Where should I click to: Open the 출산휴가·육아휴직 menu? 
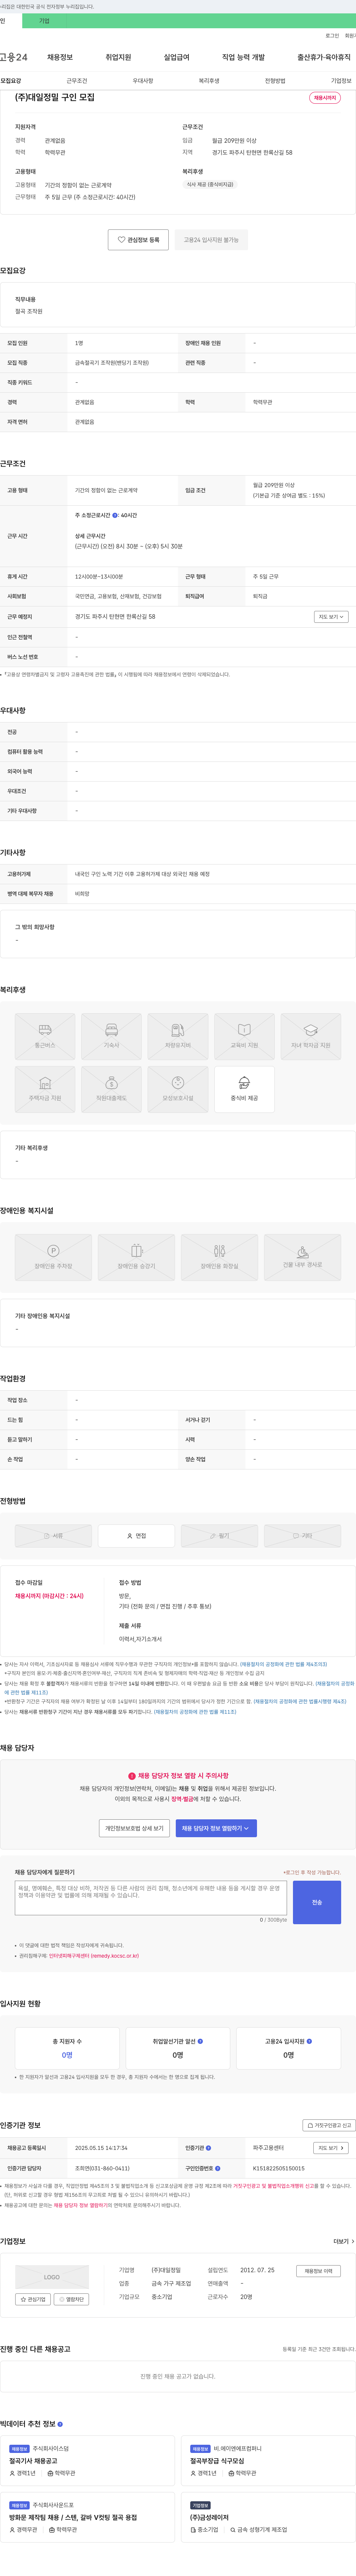(x=324, y=57)
